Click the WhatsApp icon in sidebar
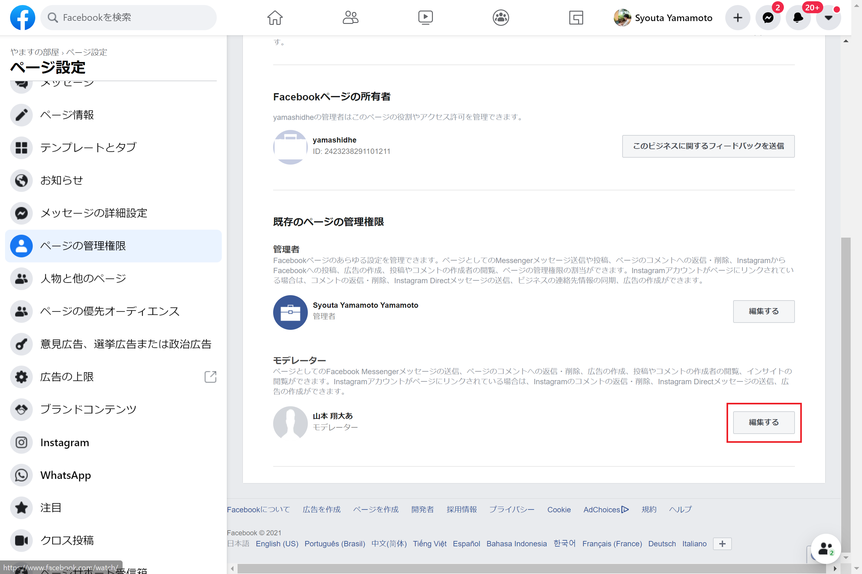The image size is (862, 574). click(21, 475)
